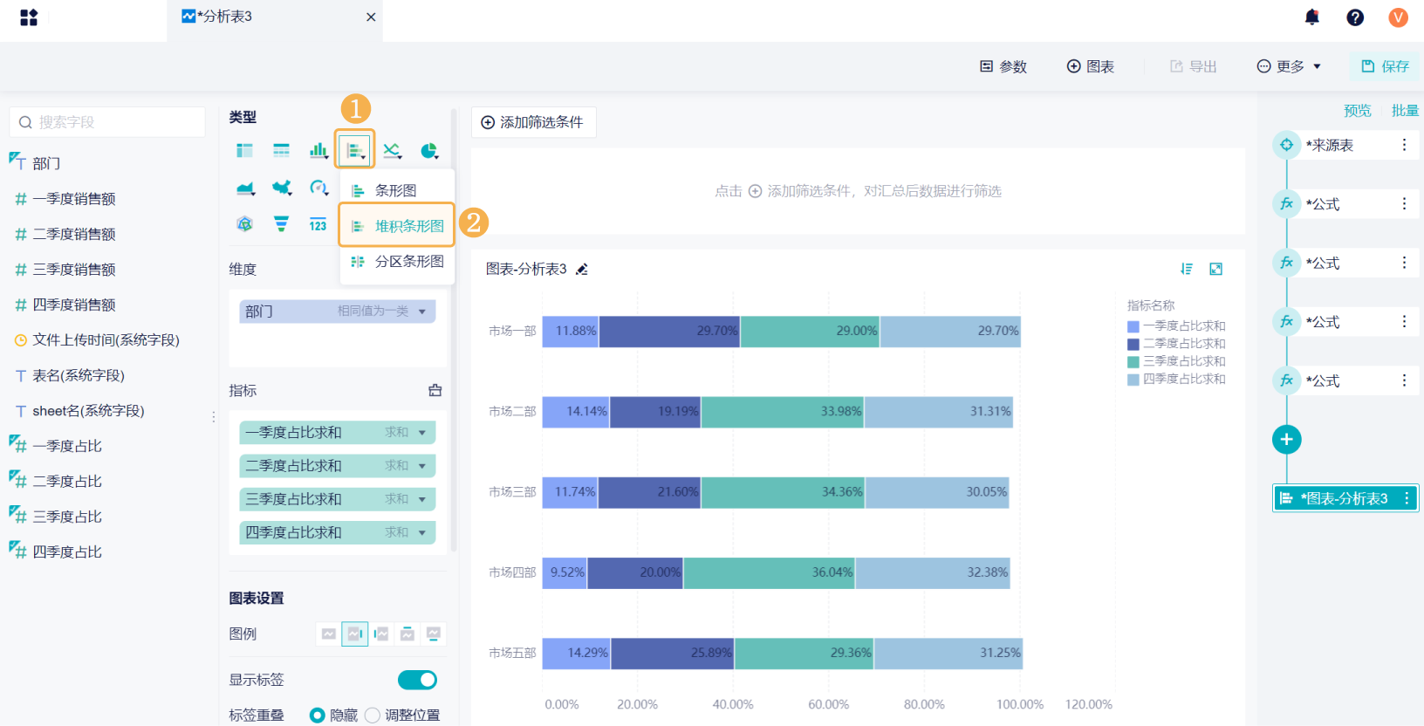Click the 三季度占比求和 legend color swatch

point(1133,361)
